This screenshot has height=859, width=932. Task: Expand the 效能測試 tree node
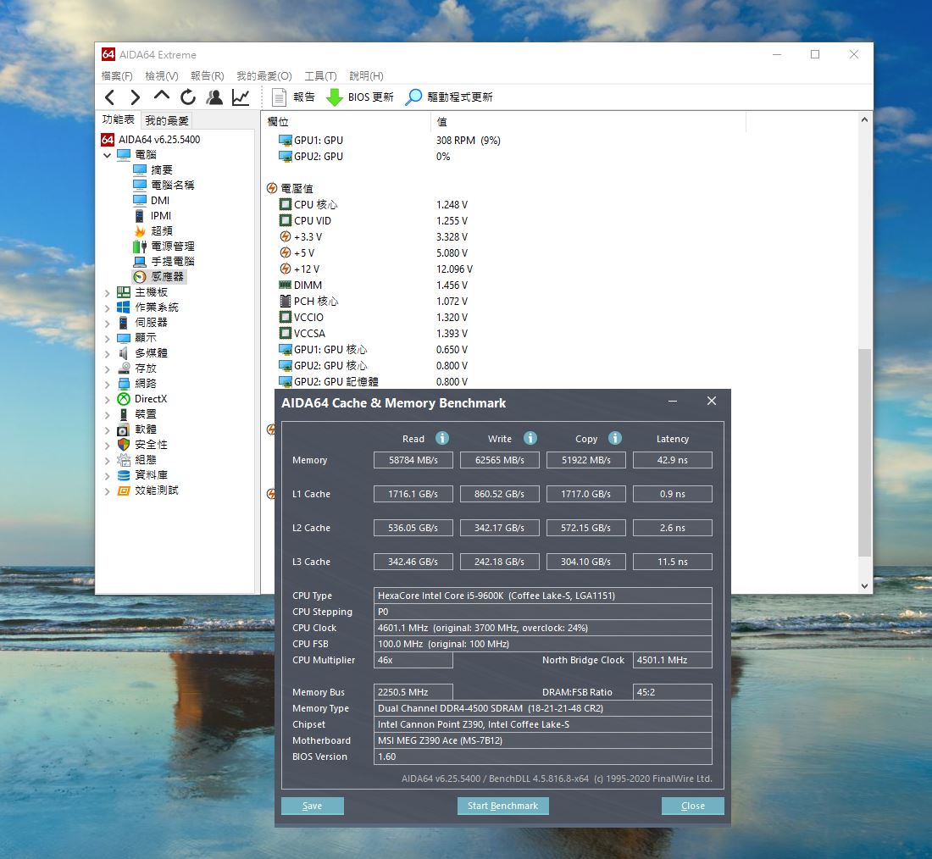tap(107, 491)
